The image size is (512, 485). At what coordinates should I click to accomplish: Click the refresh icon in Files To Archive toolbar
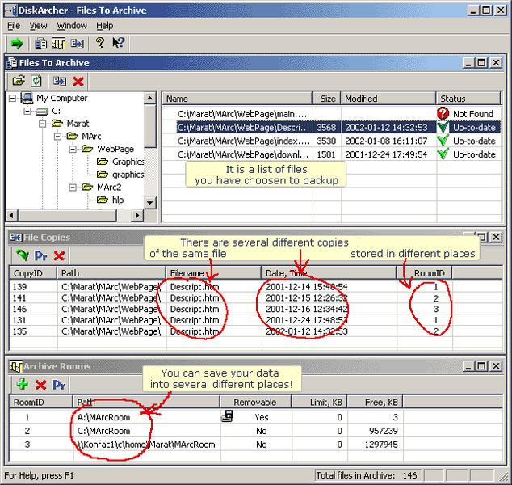(x=36, y=81)
